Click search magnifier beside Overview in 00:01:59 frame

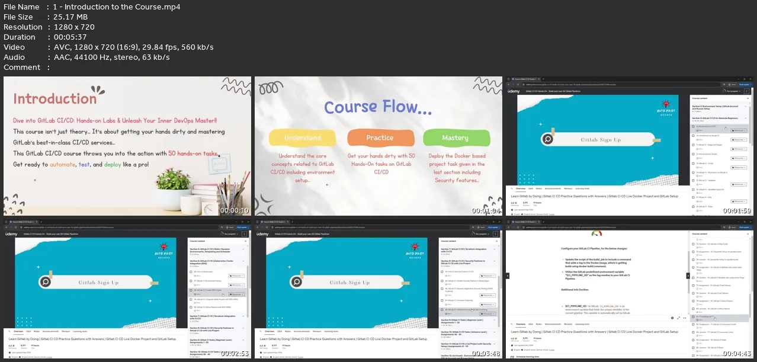click(x=512, y=188)
